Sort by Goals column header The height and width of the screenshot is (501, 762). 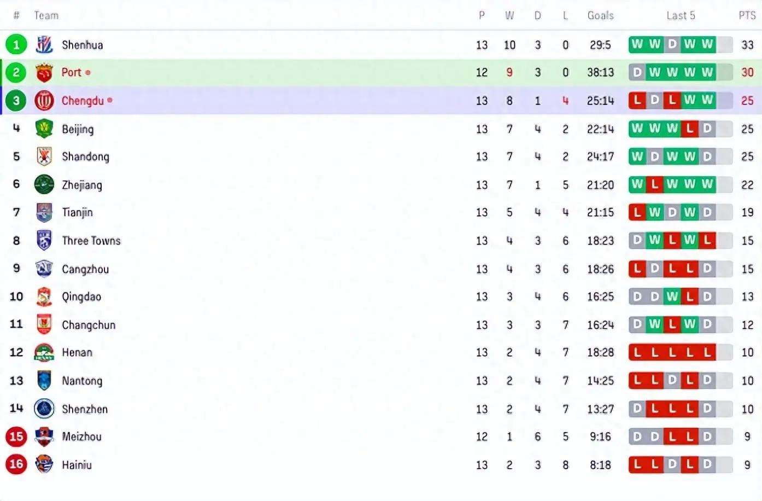tap(600, 15)
